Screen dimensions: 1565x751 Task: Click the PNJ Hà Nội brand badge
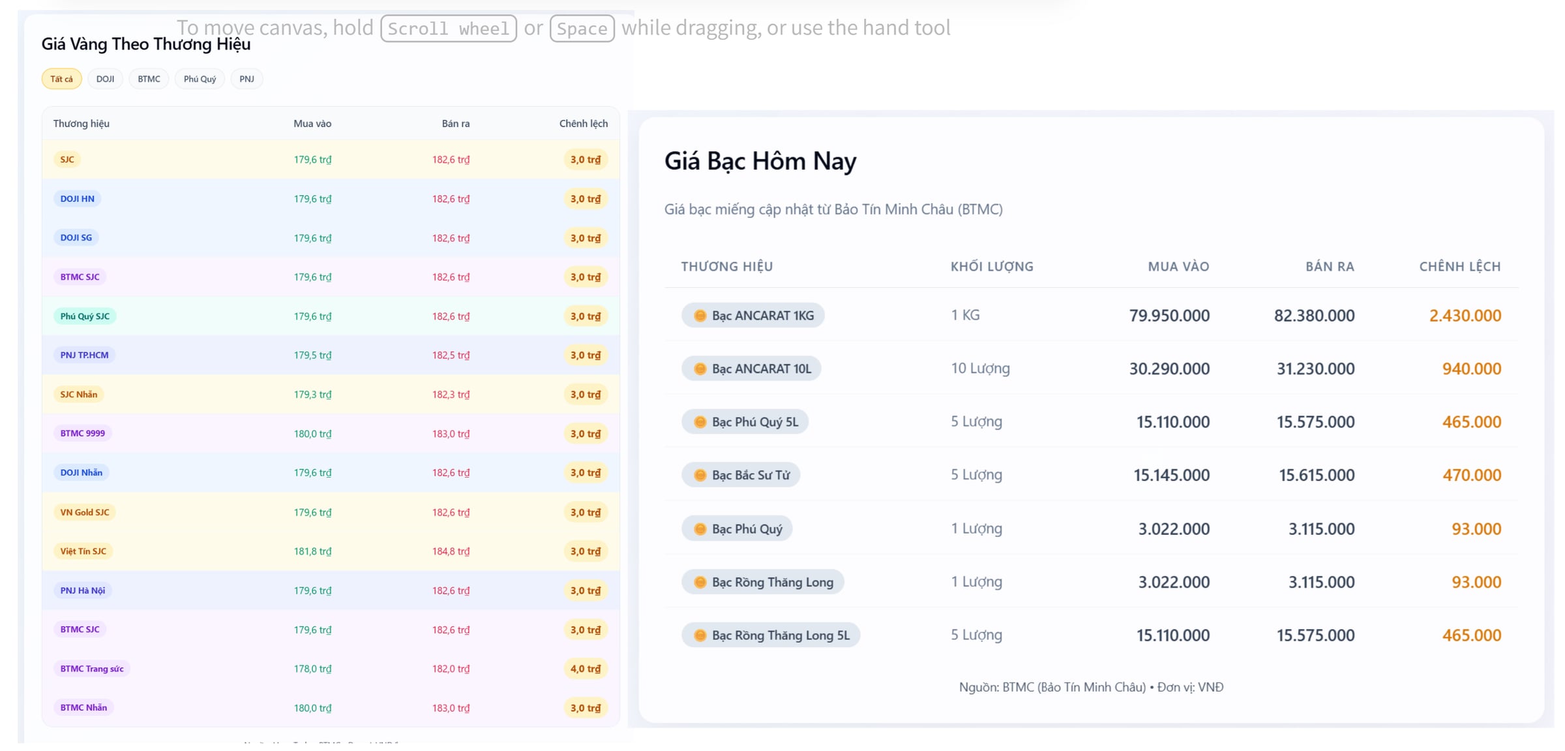click(83, 590)
